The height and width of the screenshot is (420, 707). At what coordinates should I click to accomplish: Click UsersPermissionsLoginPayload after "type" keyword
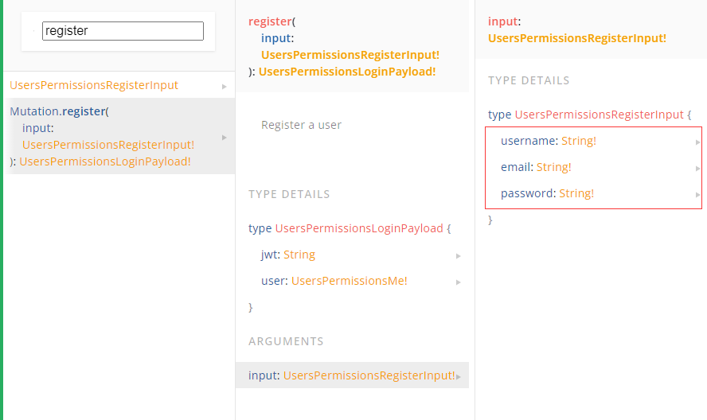[x=358, y=228]
